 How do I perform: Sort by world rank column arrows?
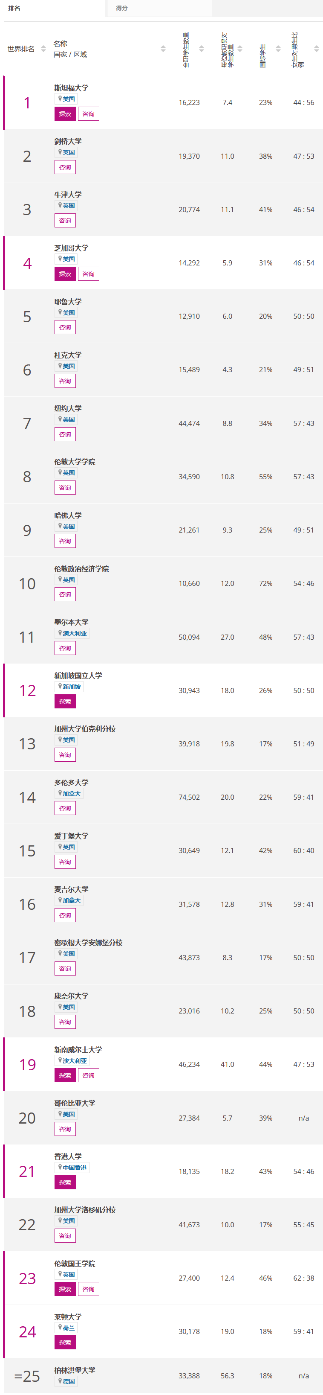click(x=43, y=49)
